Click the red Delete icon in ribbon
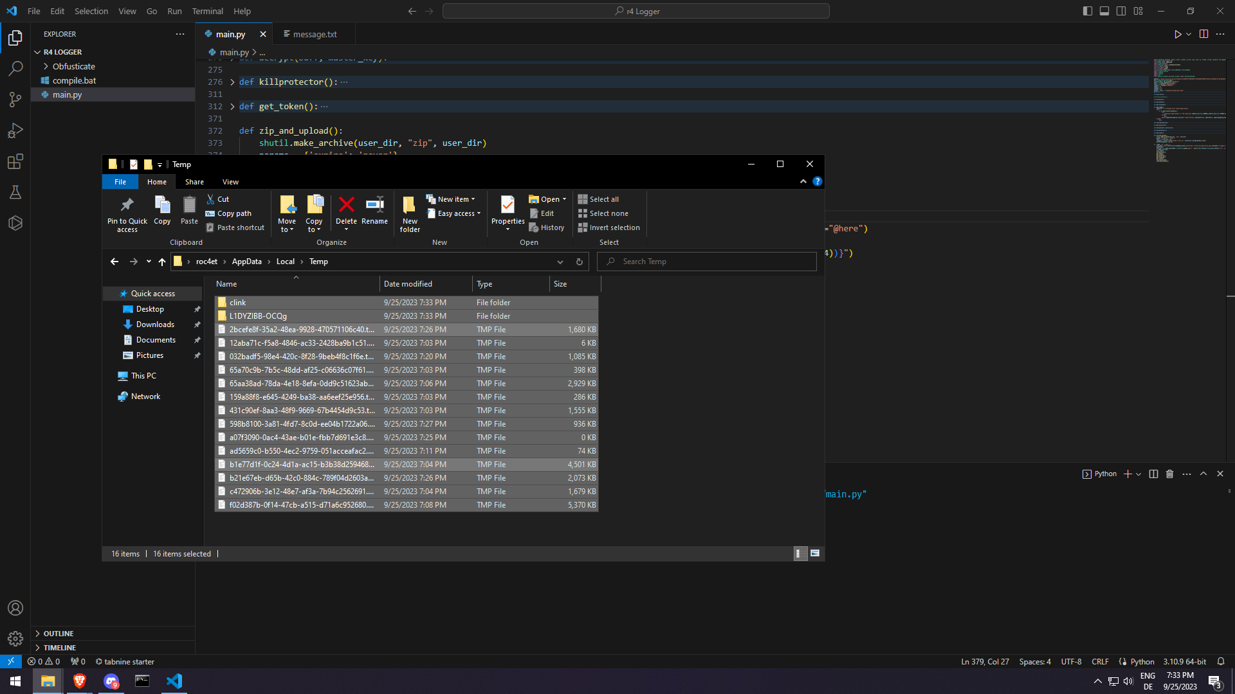1235x694 pixels. 346,205
